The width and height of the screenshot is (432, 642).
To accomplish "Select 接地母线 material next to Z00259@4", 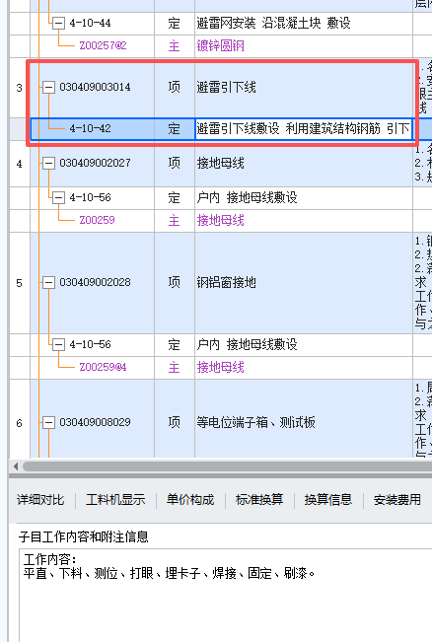I will tap(221, 367).
